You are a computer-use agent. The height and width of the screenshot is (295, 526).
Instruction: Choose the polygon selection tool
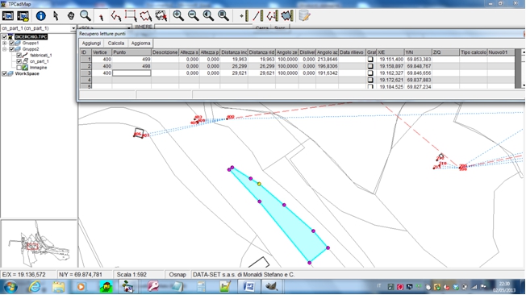pyautogui.click(x=145, y=16)
